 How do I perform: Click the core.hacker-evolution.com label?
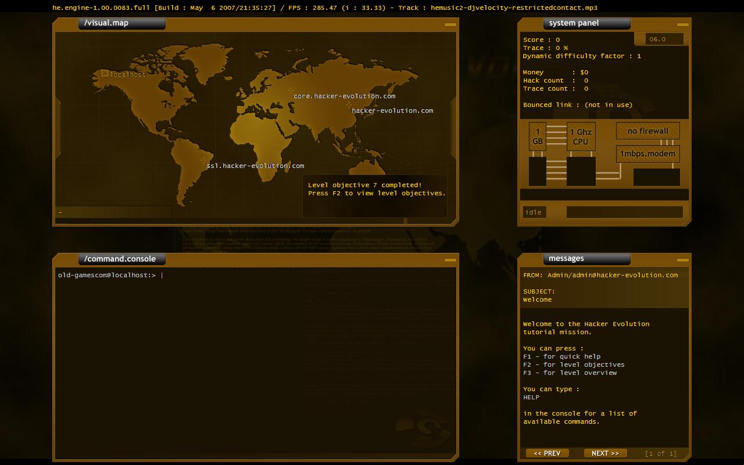pos(345,96)
